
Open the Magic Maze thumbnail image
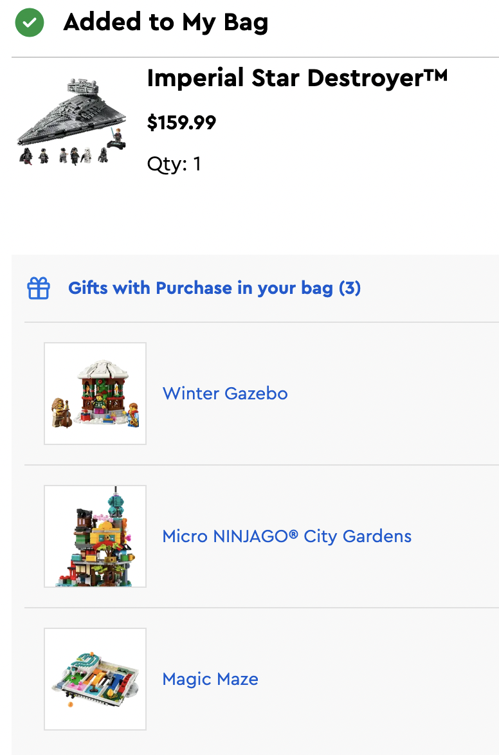tap(95, 679)
